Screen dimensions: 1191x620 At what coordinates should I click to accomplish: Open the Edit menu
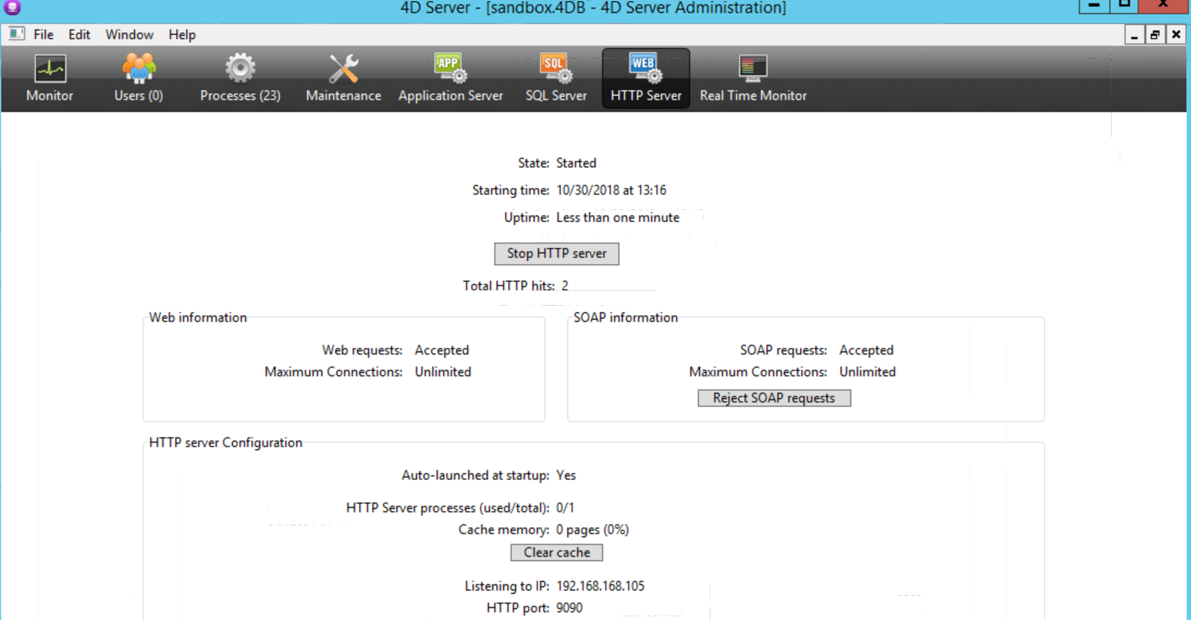click(x=79, y=35)
